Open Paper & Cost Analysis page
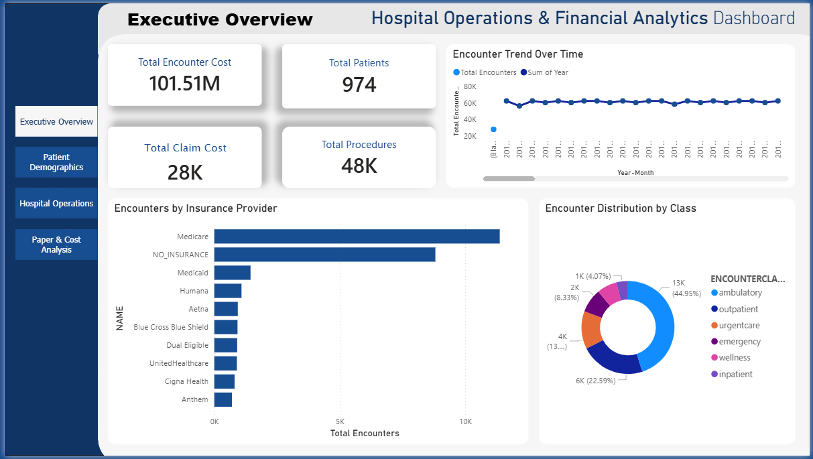 click(x=56, y=245)
